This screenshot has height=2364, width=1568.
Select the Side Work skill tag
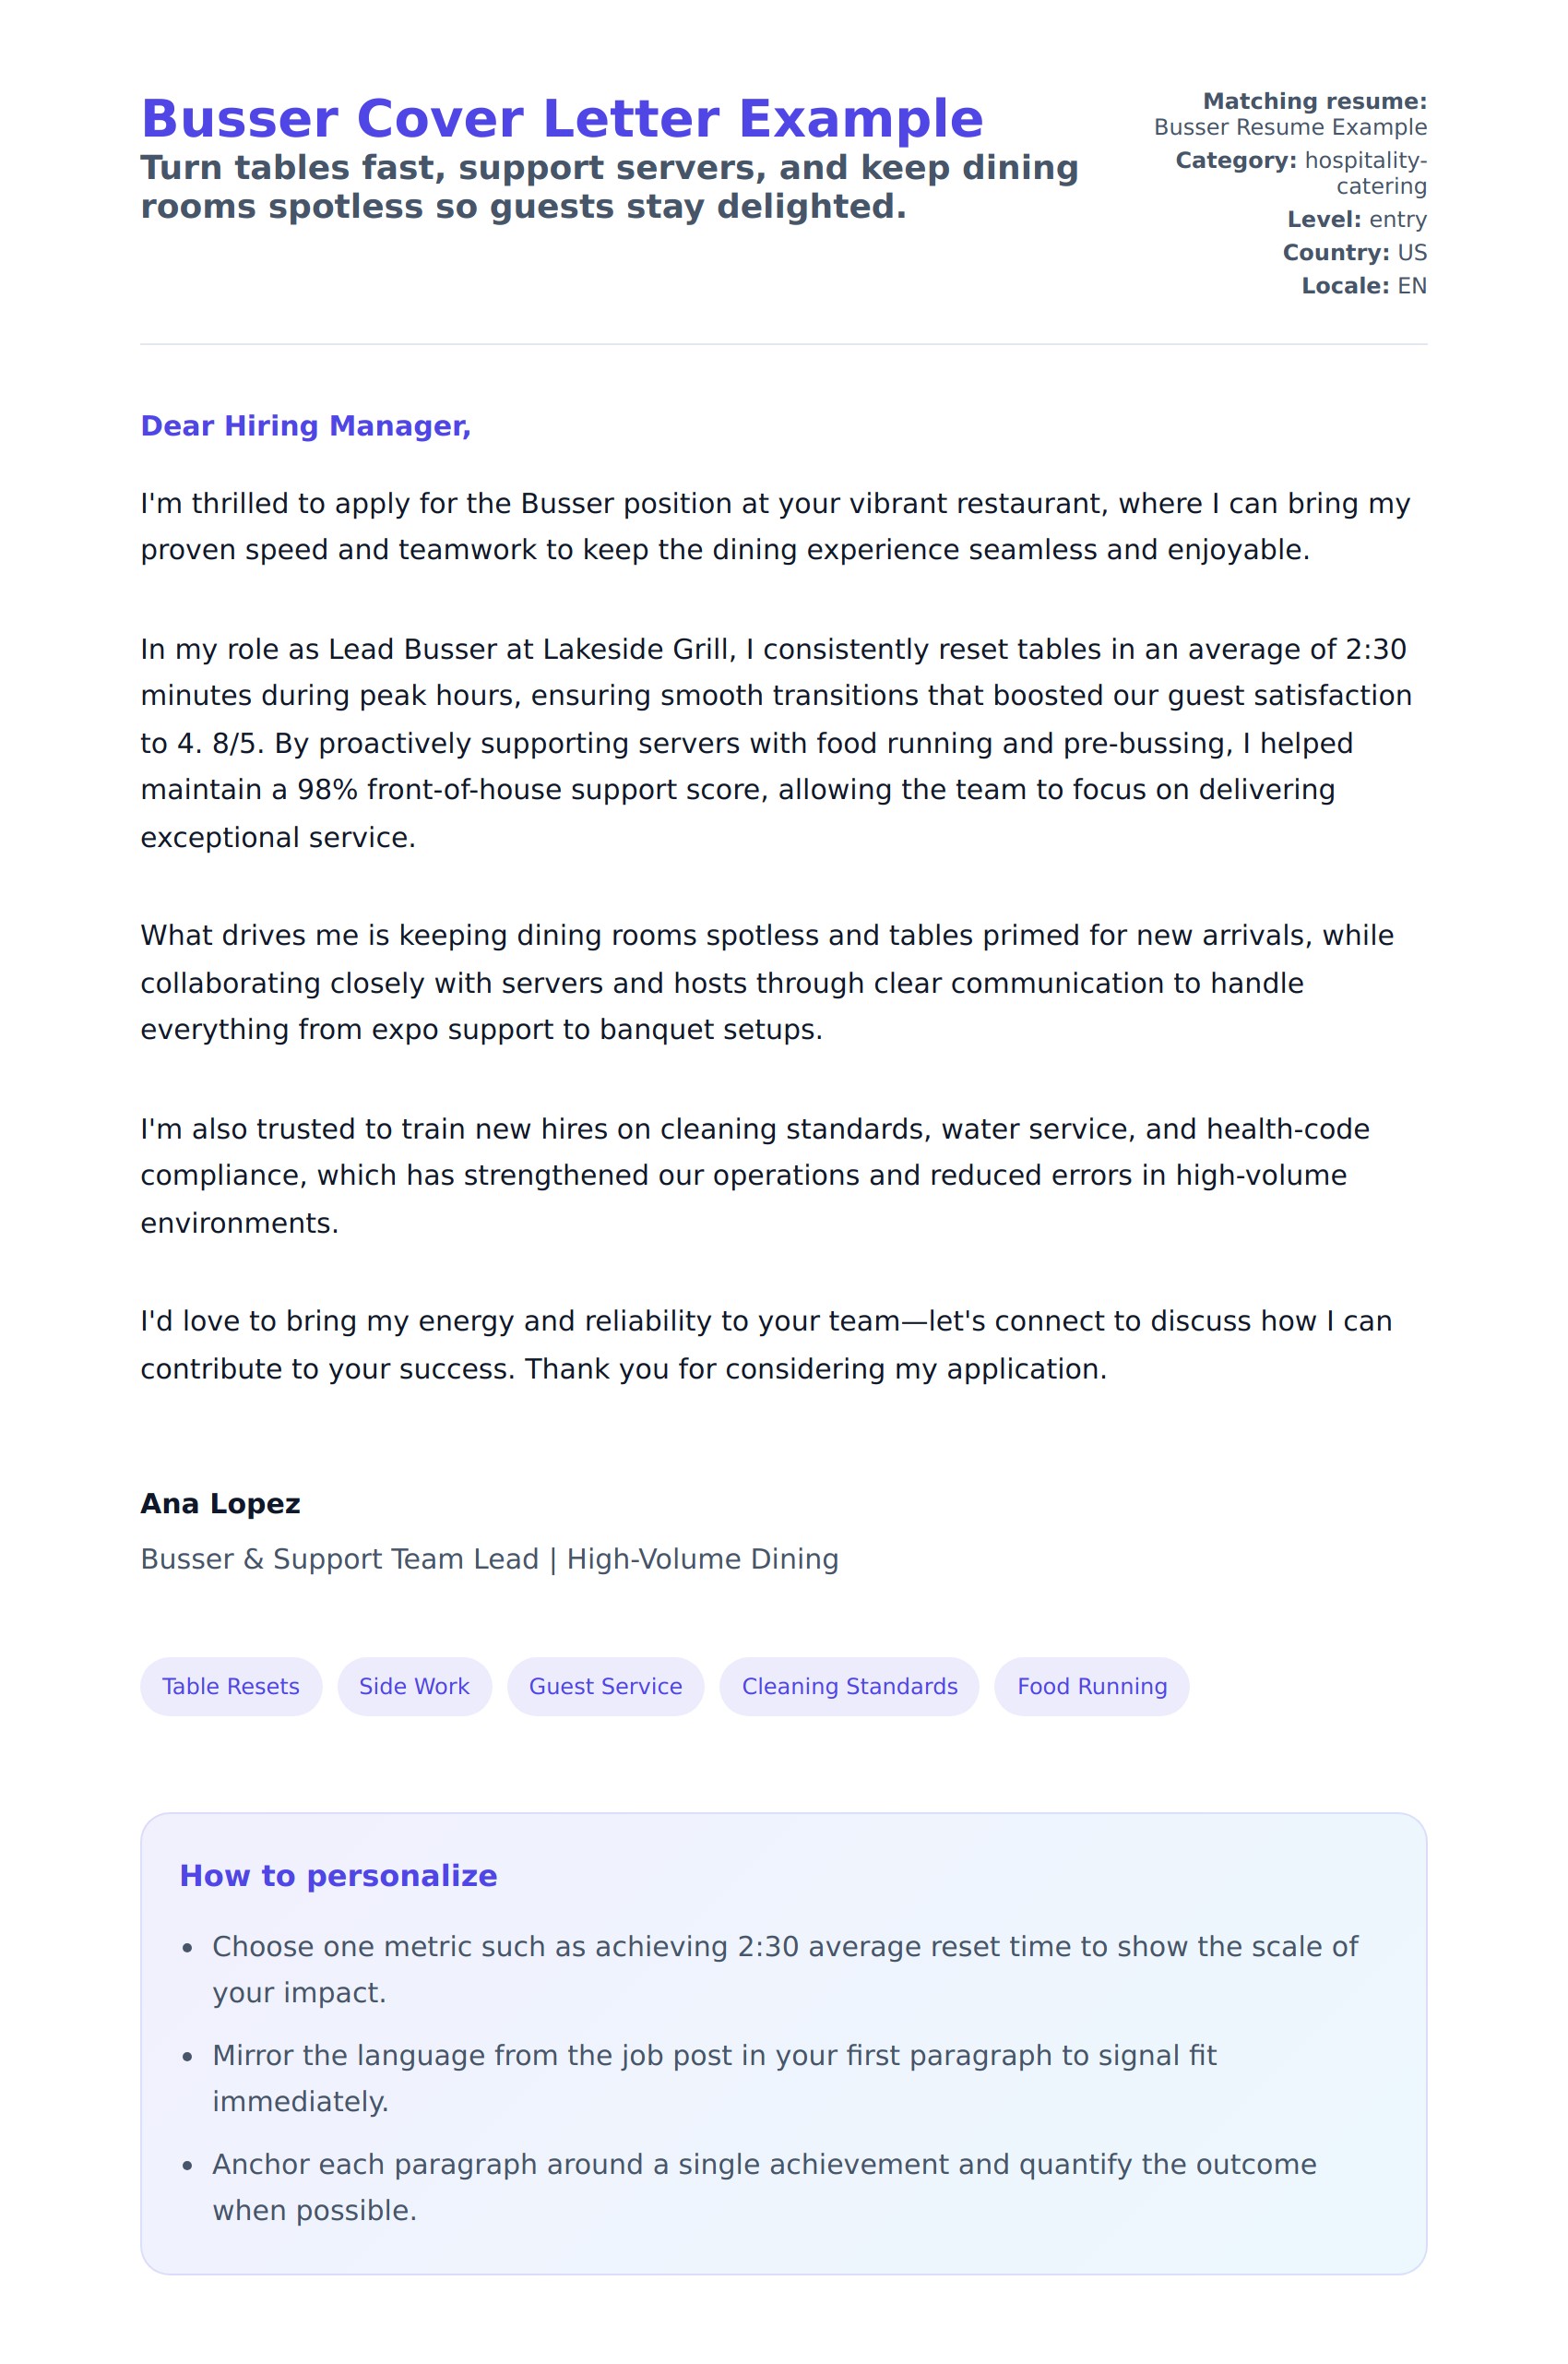[x=414, y=1686]
